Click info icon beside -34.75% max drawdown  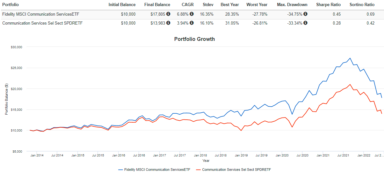point(306,14)
